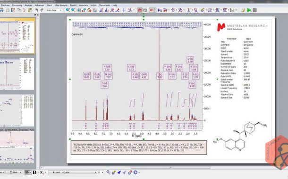Click the Undo arrow icon
Viewport: 288px width, 179px height.
37,10
